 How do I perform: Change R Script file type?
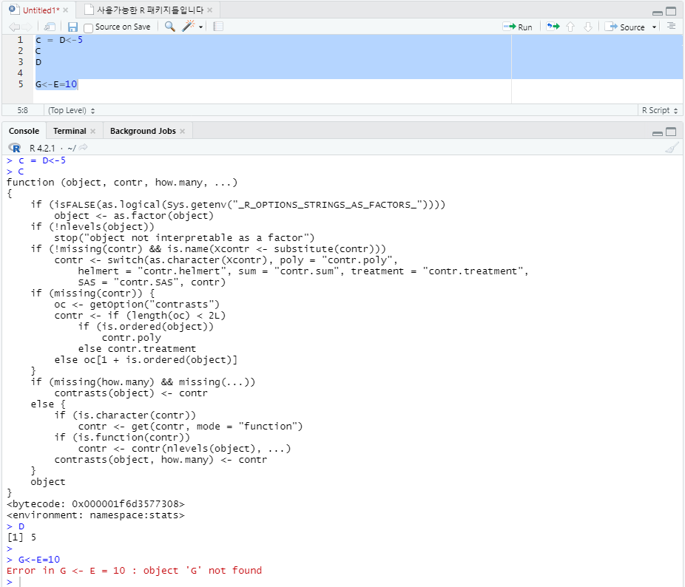coord(660,110)
